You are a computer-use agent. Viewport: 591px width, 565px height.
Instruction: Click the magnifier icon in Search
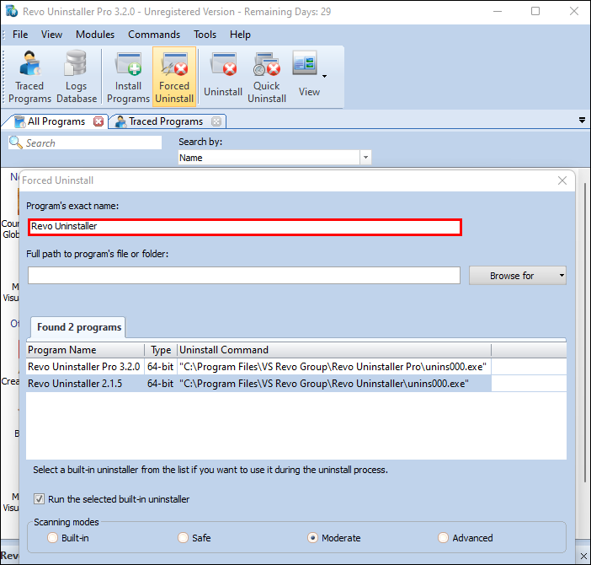(16, 143)
